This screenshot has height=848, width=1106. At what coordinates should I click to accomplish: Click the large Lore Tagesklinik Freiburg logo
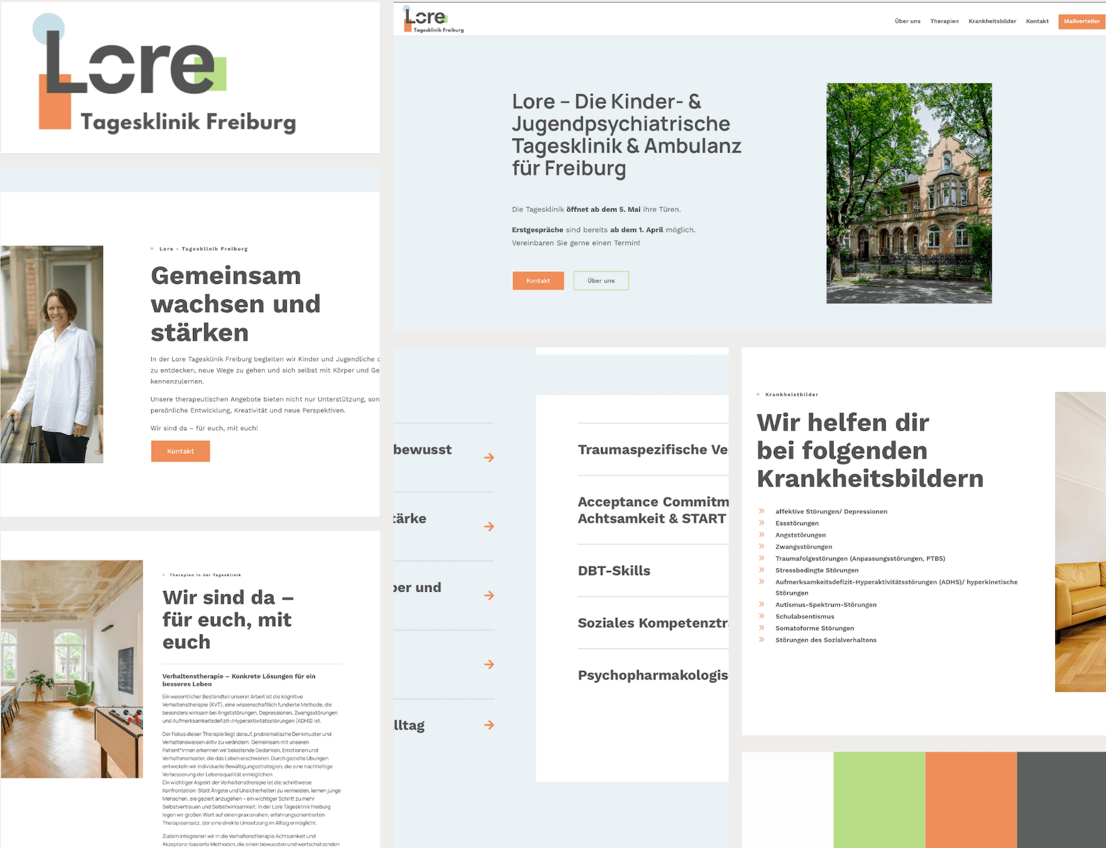click(165, 73)
